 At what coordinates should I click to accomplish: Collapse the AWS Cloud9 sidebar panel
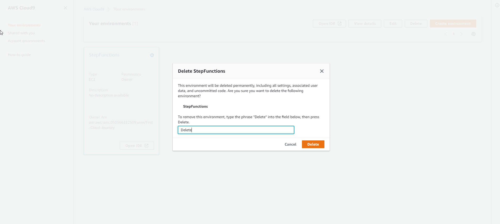(65, 8)
